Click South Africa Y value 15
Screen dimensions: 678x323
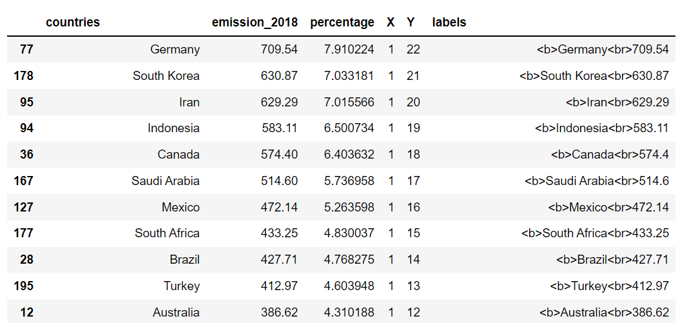pos(413,233)
